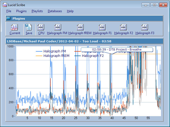Select the Halograph F3 plugin icon
The width and height of the screenshot is (170, 127).
point(144,27)
